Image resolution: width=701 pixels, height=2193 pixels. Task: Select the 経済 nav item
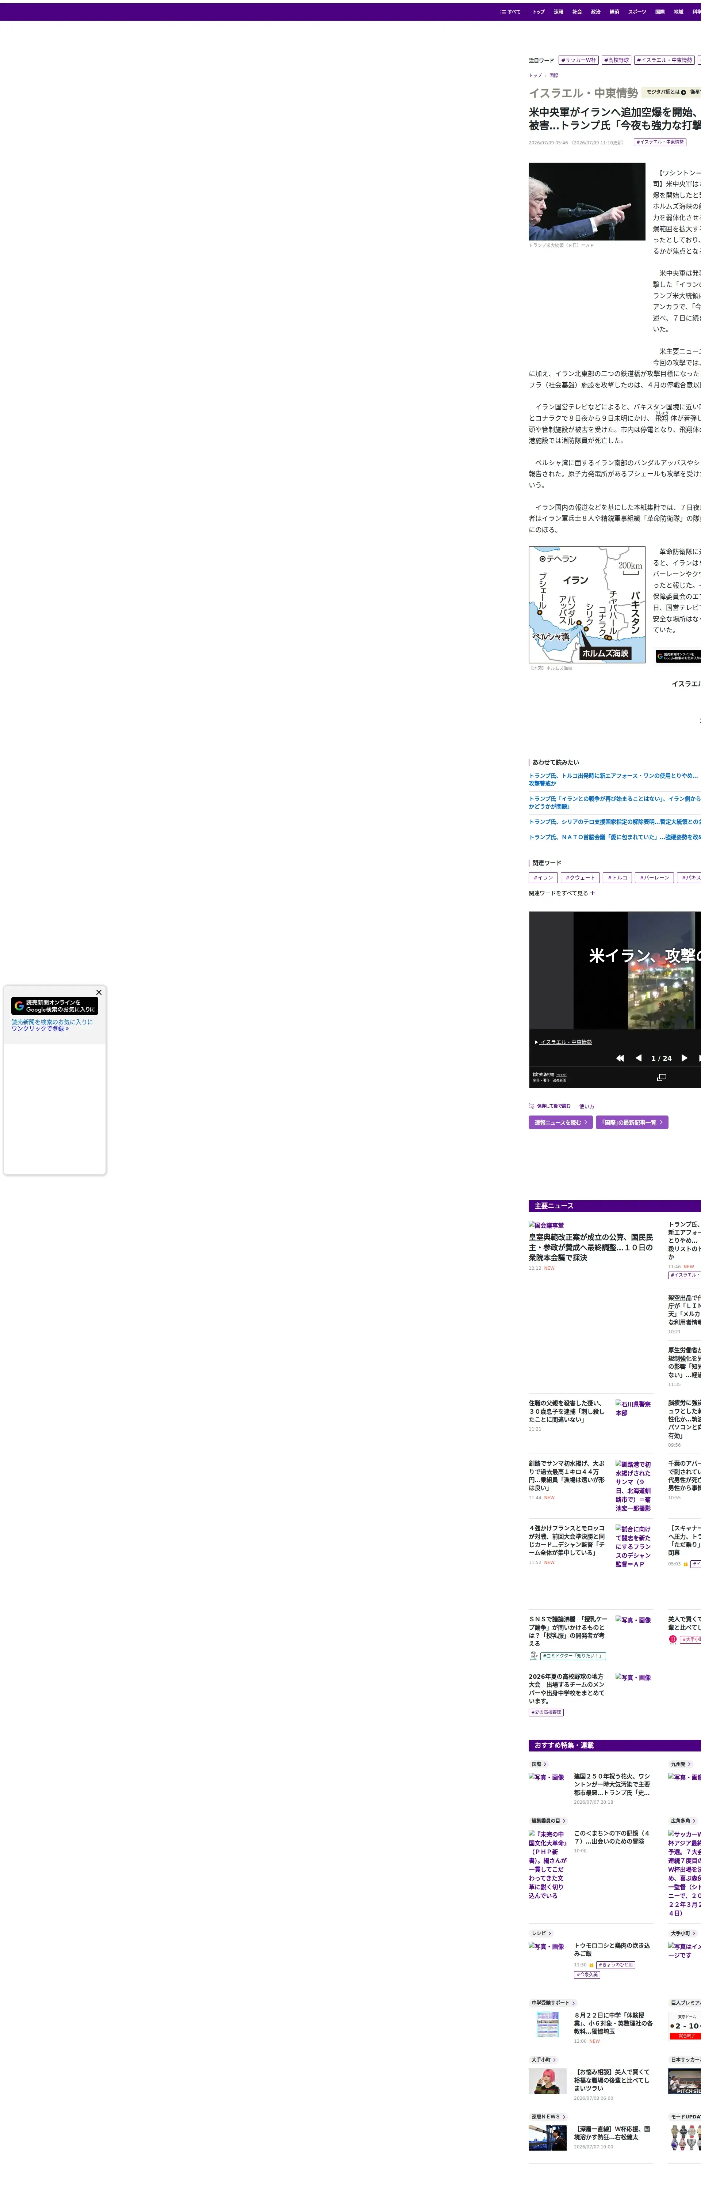click(x=614, y=12)
